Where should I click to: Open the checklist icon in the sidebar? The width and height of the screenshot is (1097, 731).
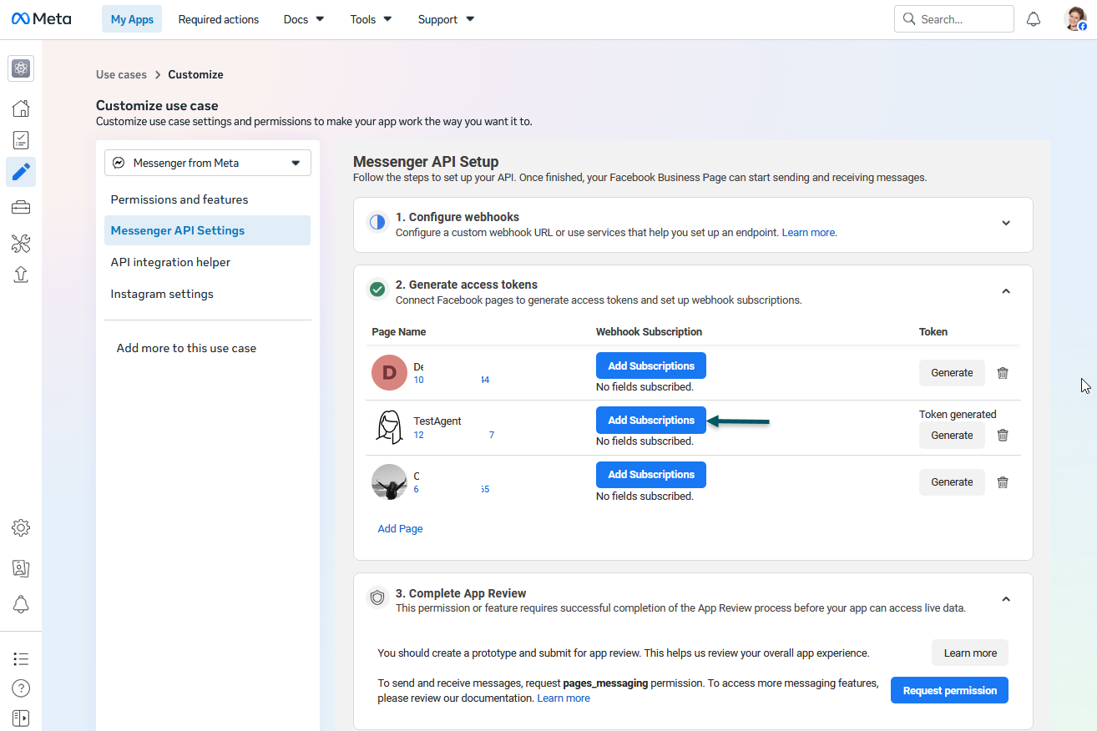coord(21,140)
